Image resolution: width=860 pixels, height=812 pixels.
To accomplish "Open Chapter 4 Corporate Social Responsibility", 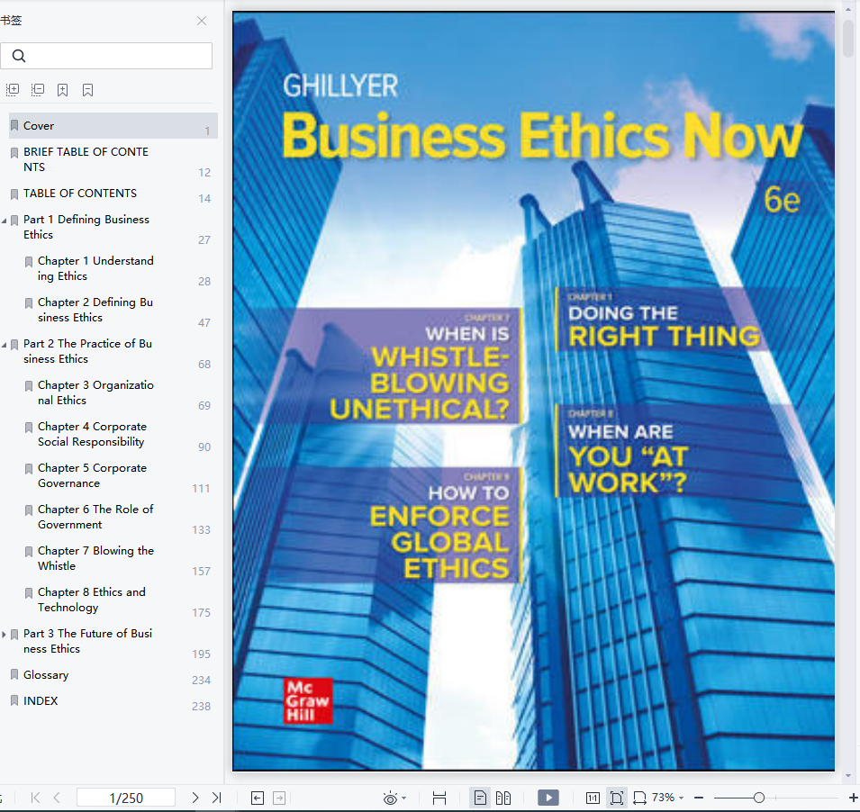I will (x=92, y=434).
